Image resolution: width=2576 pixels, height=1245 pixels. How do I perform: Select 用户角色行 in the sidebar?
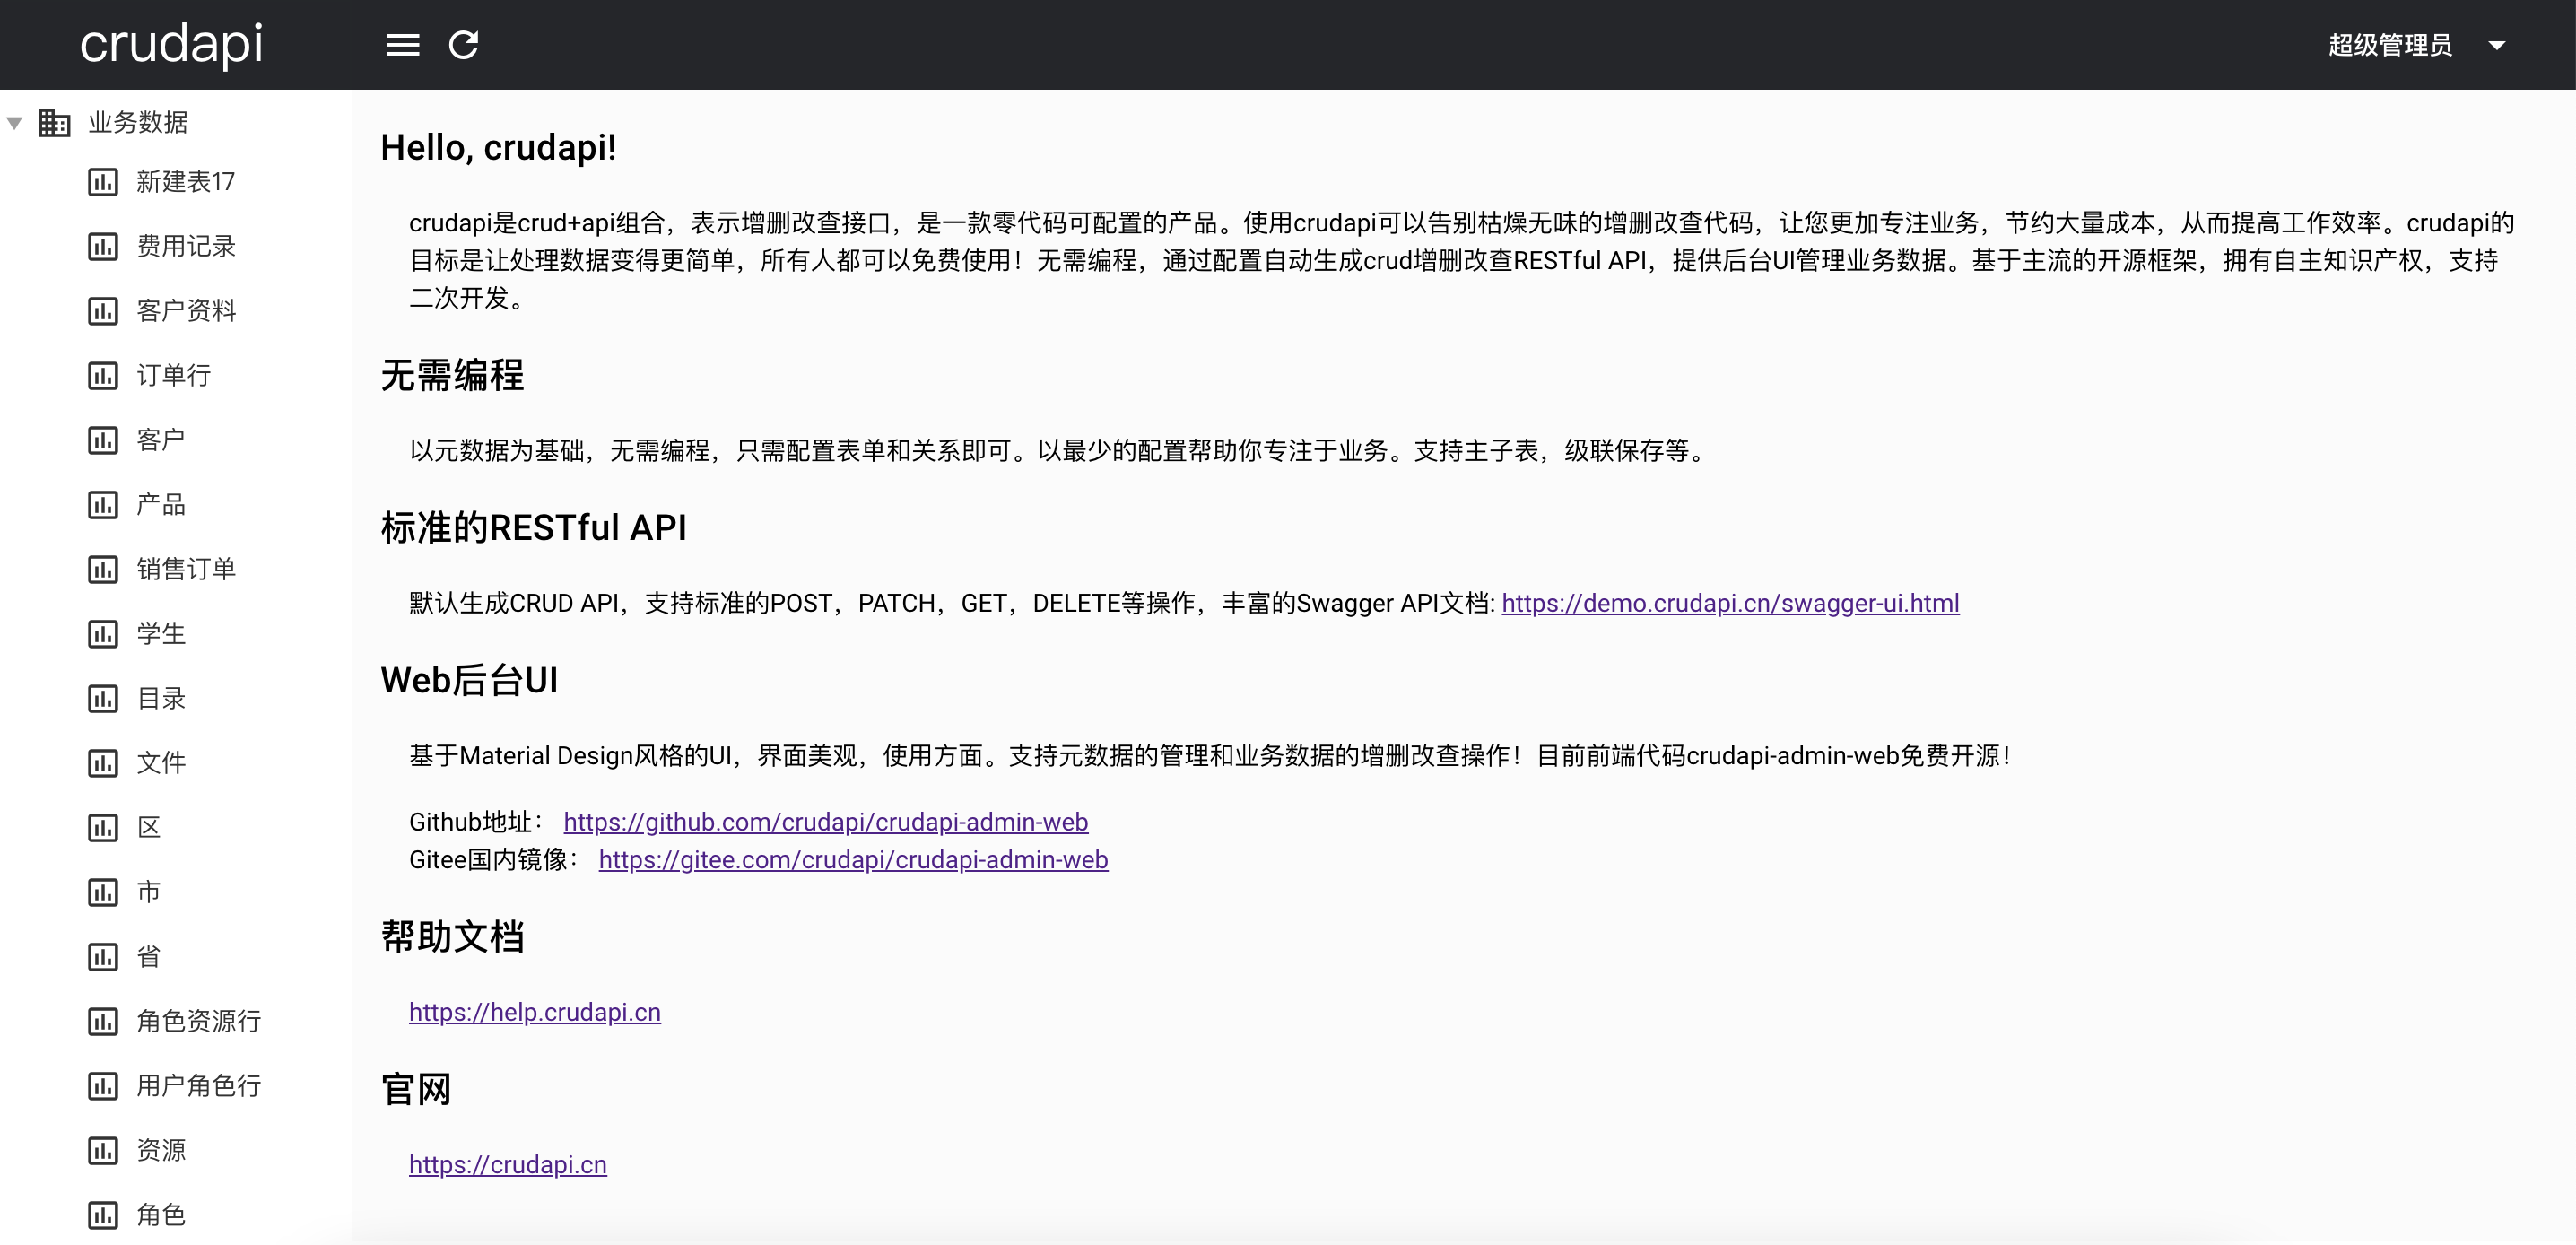point(198,1085)
